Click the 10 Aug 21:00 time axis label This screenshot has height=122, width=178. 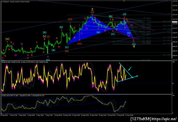tap(67, 115)
